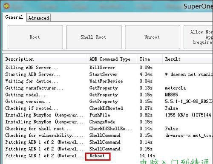Click the 0.15s time in ChangeMode row
Screen dimensions: 213x164
(146, 122)
